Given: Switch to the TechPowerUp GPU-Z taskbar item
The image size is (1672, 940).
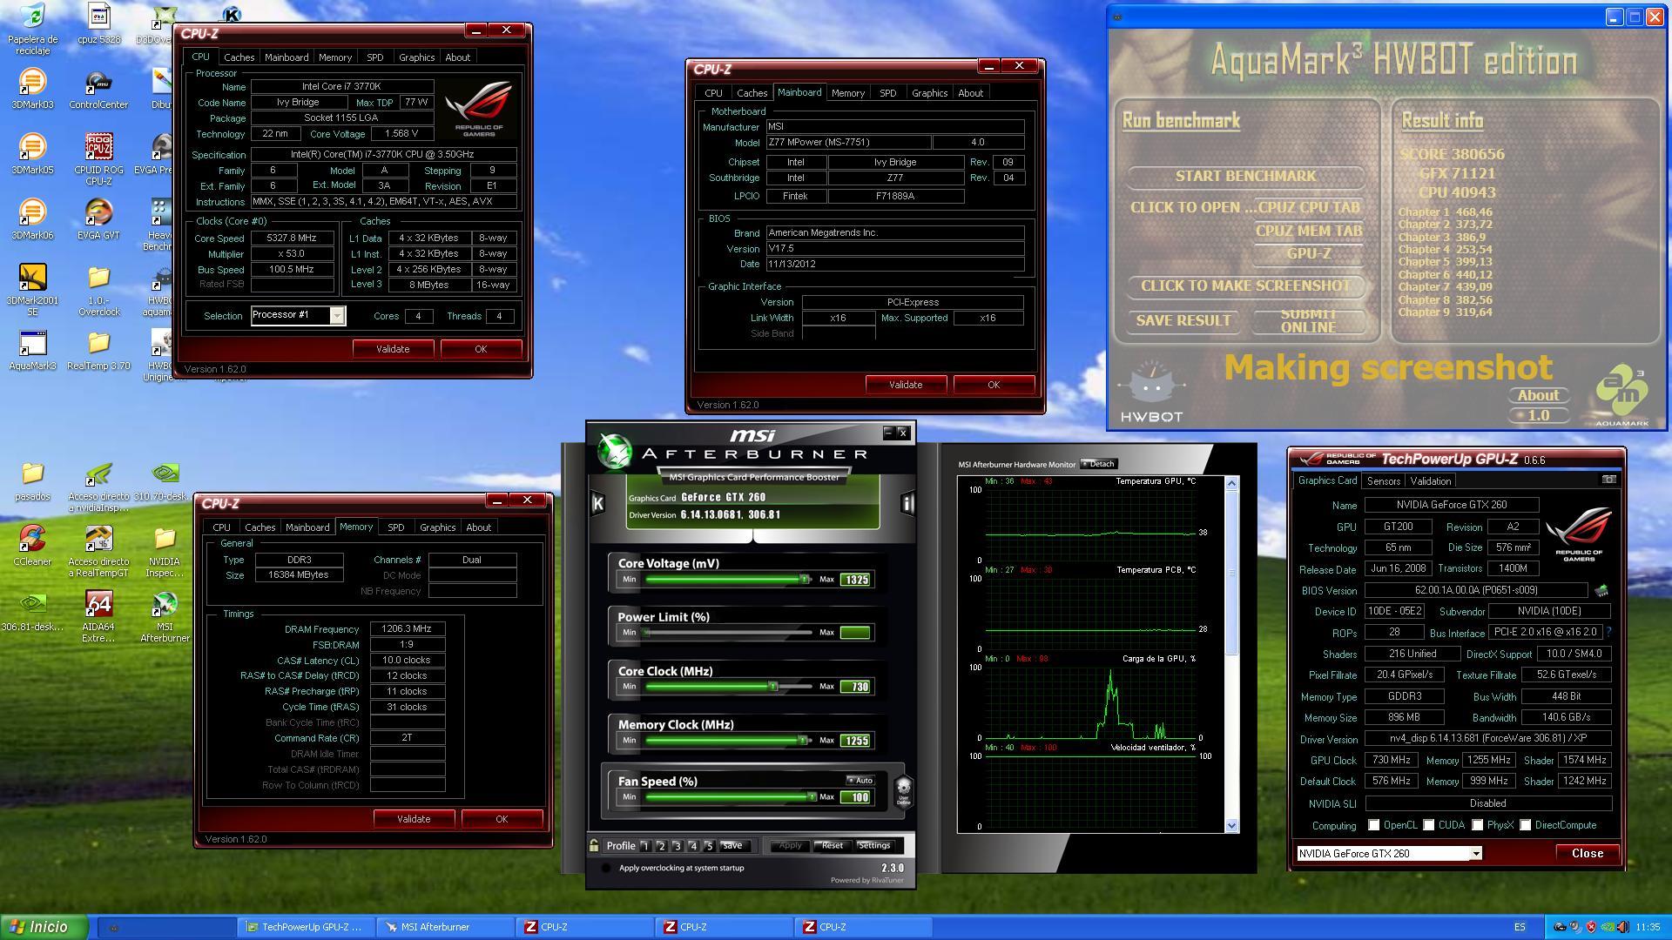Looking at the screenshot, I should (306, 927).
